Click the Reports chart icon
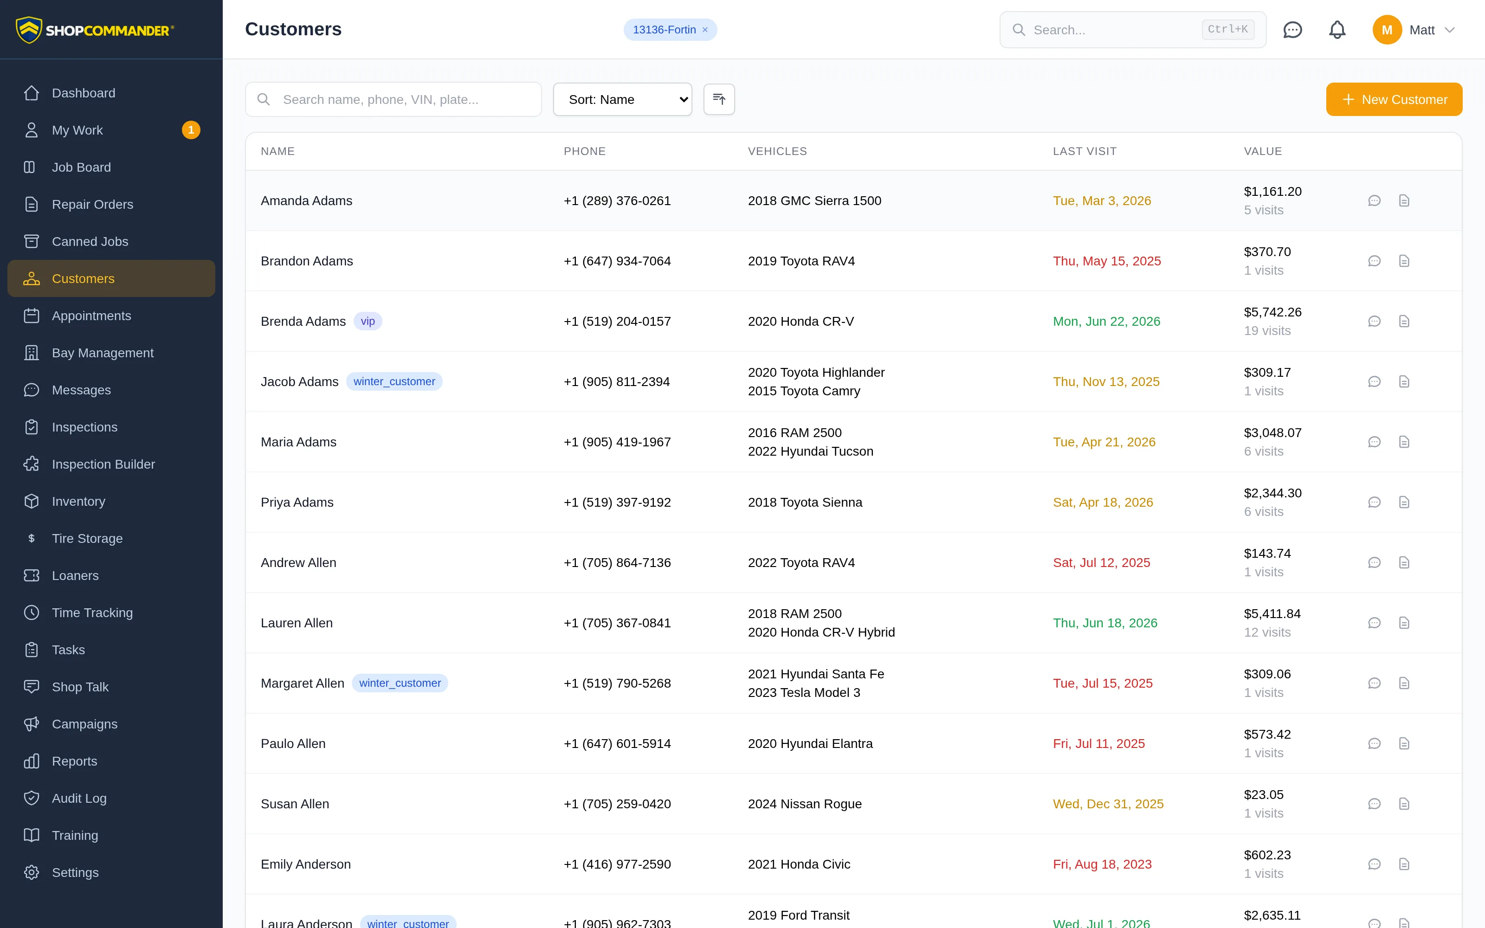The height and width of the screenshot is (928, 1485). pyautogui.click(x=31, y=761)
